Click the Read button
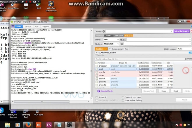The height and width of the screenshot is (128, 192). (x=176, y=91)
